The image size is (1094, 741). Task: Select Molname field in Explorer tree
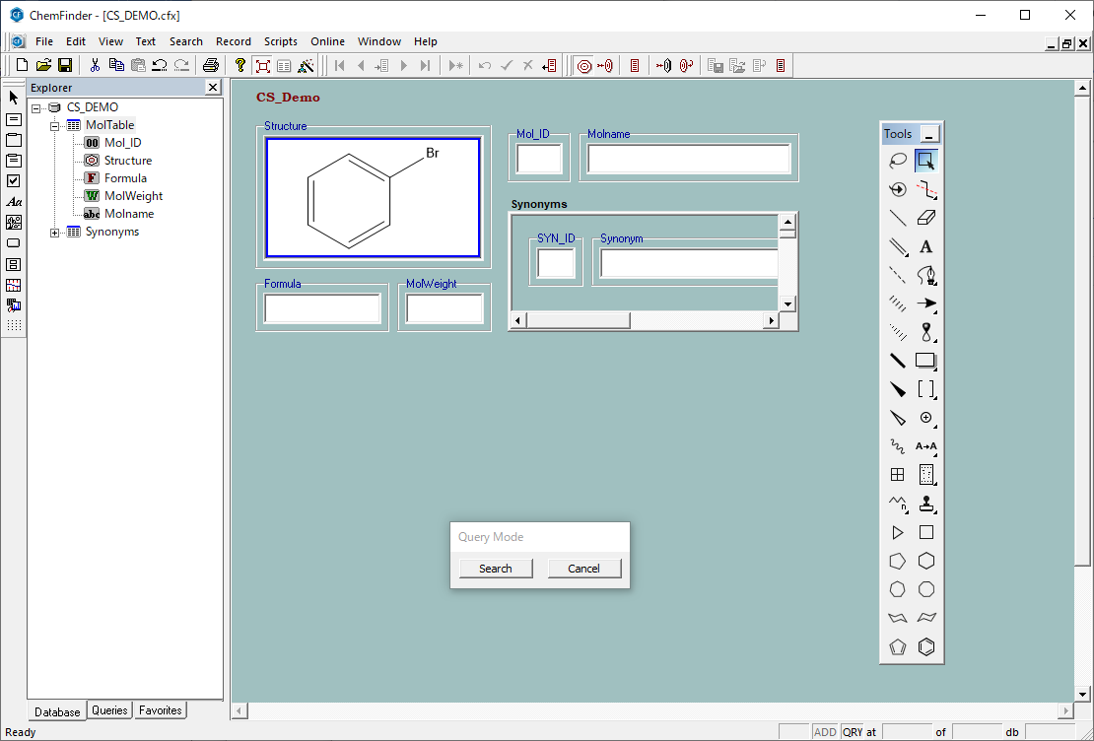[129, 214]
